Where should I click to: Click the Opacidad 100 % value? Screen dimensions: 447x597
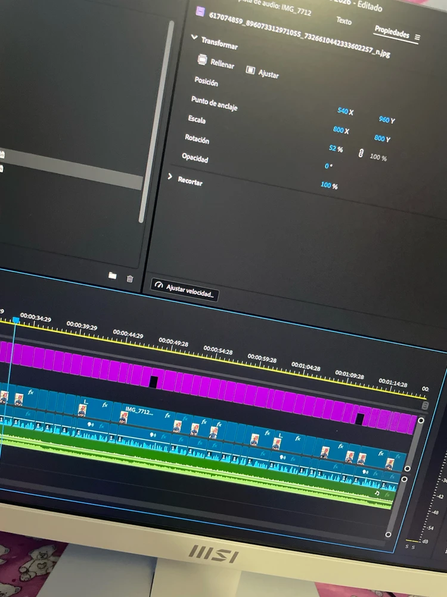329,186
